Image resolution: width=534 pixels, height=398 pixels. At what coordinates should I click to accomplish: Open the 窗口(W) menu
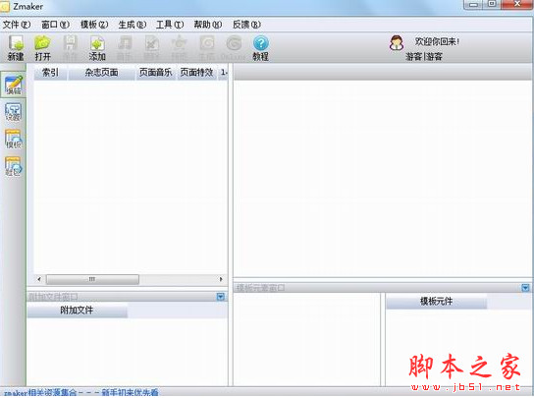(55, 25)
